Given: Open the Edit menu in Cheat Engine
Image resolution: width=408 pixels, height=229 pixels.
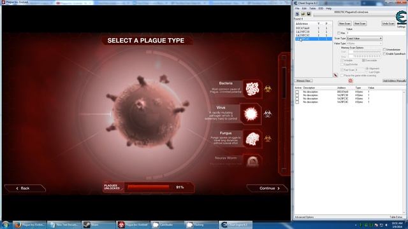Looking at the screenshot, I should point(304,8).
